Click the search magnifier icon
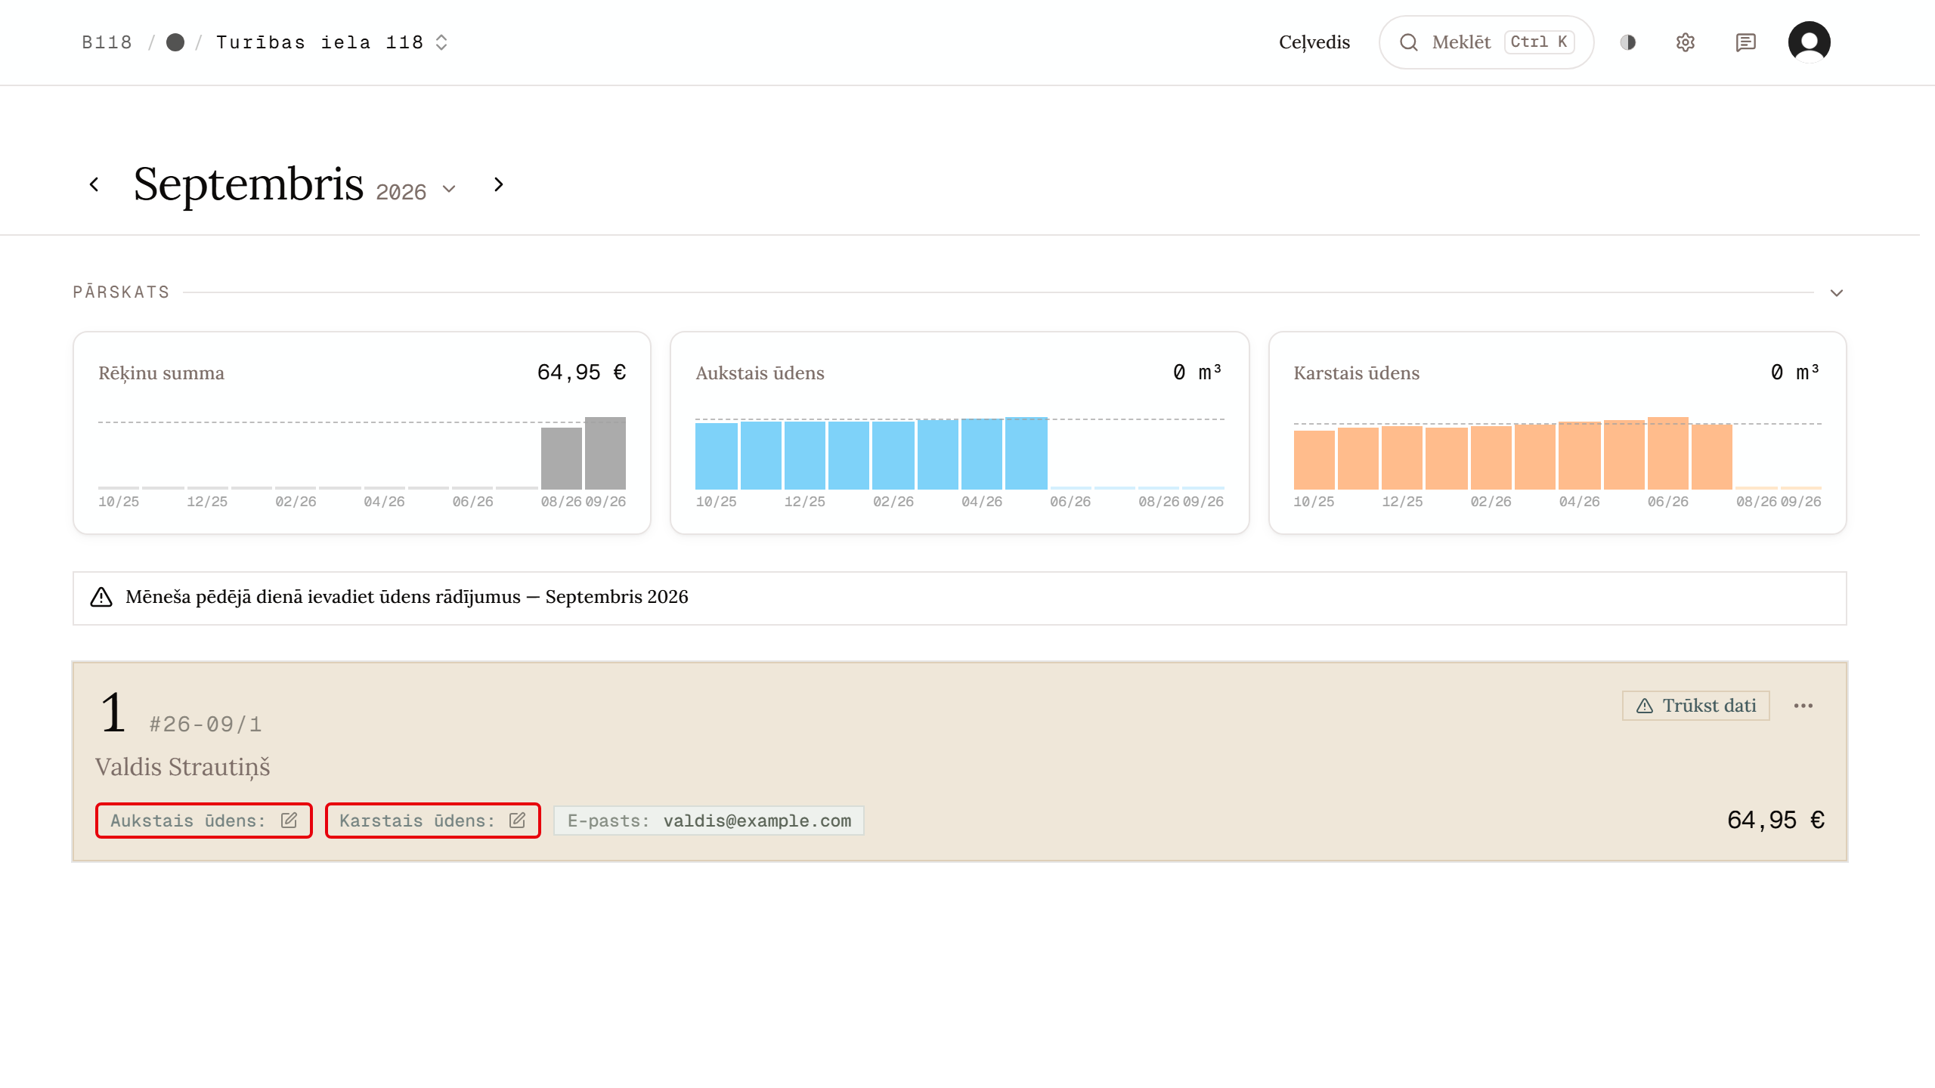The height and width of the screenshot is (1088, 1935). (1409, 42)
